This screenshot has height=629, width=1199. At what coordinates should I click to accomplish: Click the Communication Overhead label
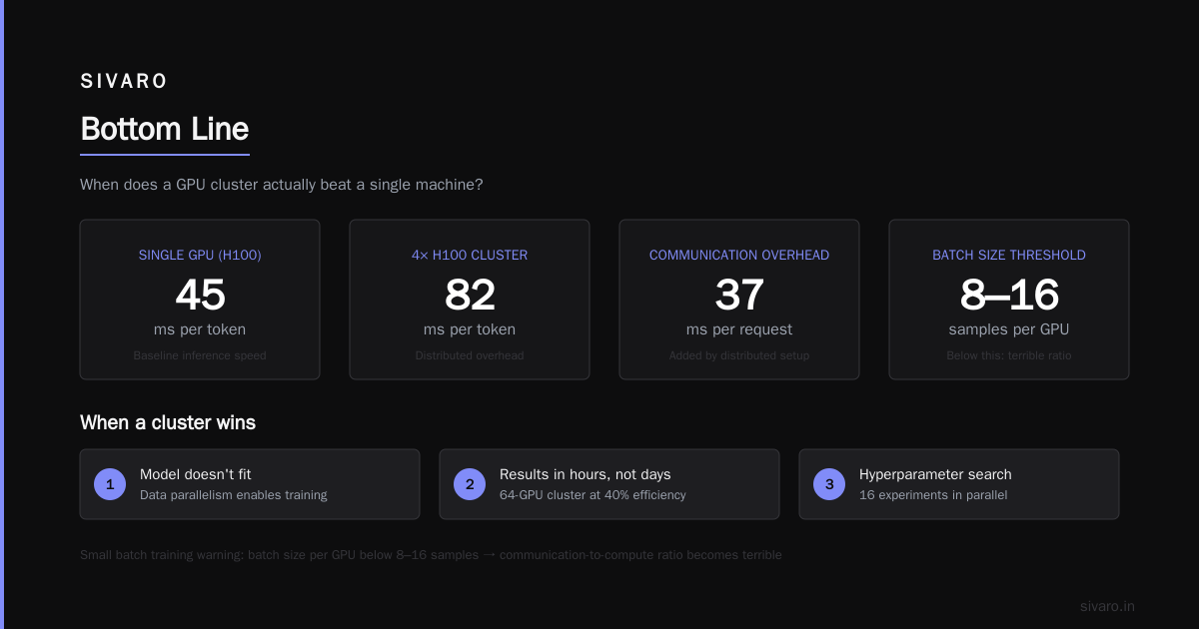click(x=739, y=256)
